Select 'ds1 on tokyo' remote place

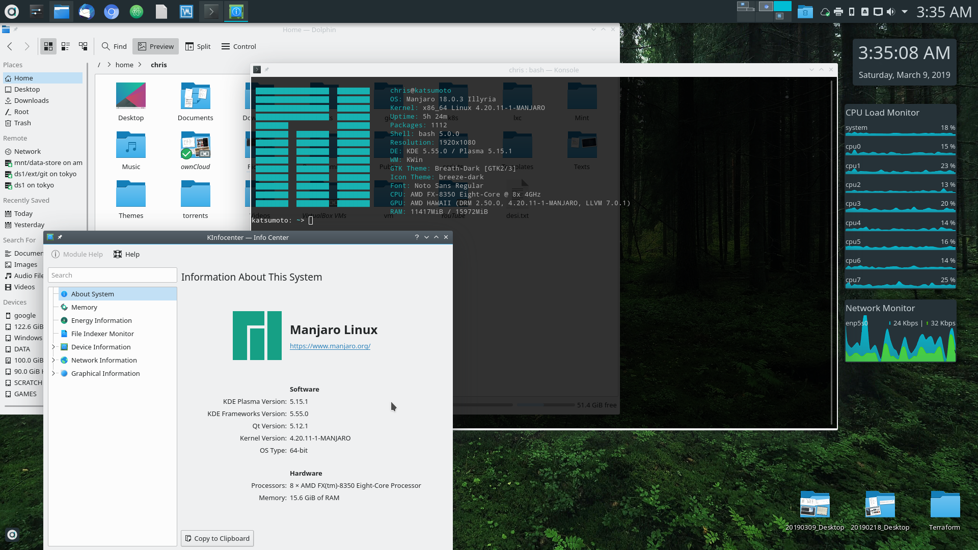click(x=43, y=185)
